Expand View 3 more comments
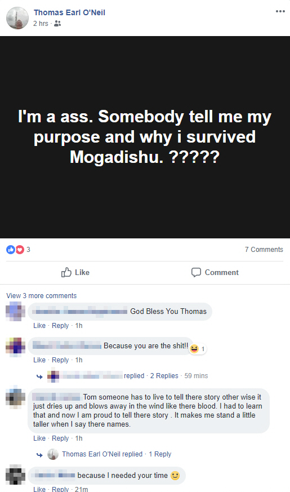290x492 pixels. tap(41, 295)
